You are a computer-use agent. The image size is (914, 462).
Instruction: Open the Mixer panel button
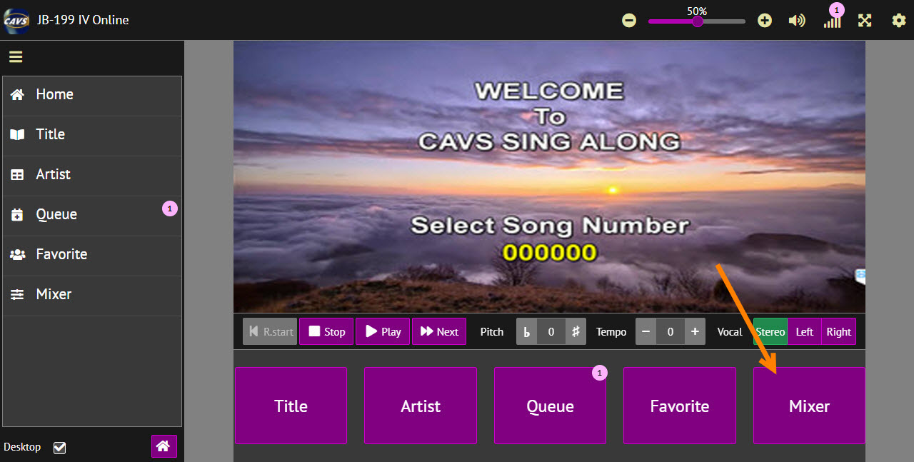click(x=809, y=405)
